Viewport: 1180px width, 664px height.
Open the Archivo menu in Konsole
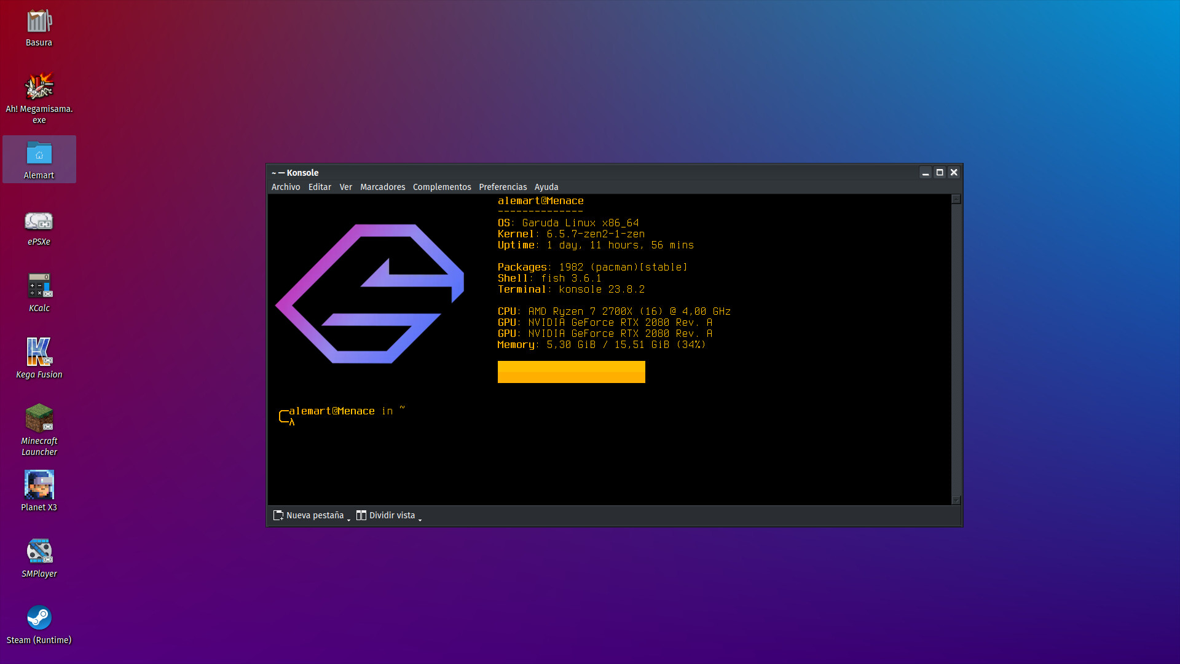[x=286, y=187]
